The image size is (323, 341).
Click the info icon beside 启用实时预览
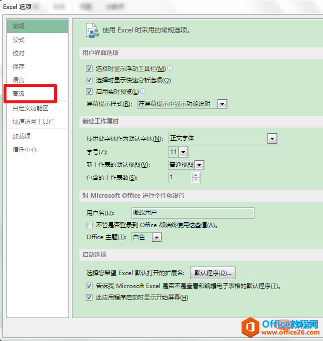[143, 91]
